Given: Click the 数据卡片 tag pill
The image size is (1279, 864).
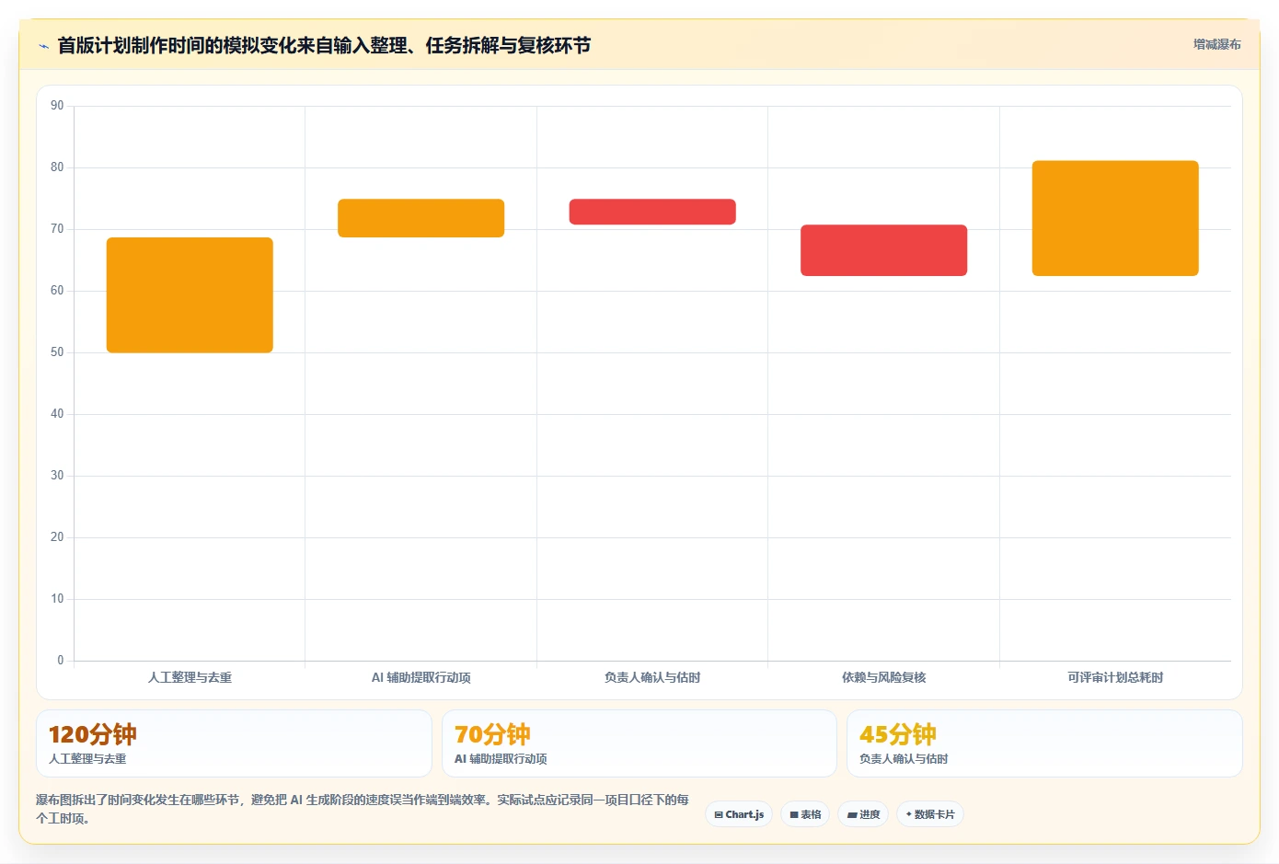Looking at the screenshot, I should pos(930,814).
